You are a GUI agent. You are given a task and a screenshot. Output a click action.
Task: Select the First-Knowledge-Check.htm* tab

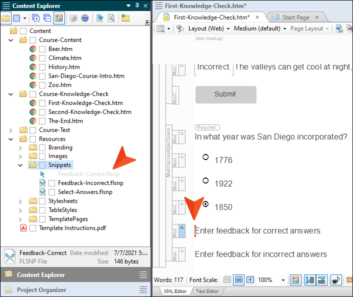(211, 17)
